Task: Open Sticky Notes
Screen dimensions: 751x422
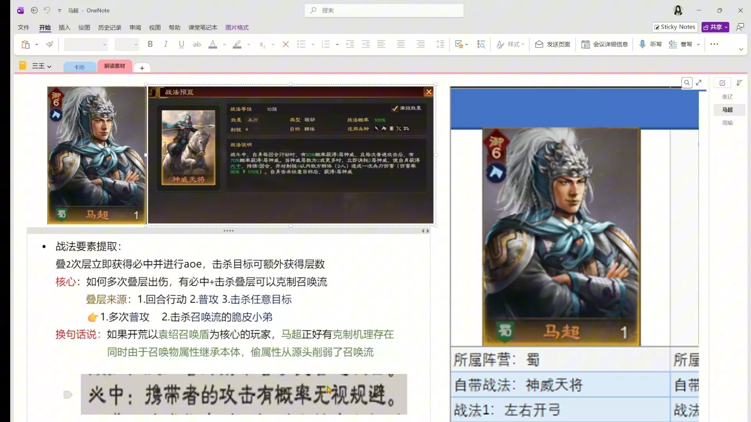Action: [675, 27]
